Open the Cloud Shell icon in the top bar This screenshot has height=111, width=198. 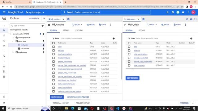click(x=173, y=12)
